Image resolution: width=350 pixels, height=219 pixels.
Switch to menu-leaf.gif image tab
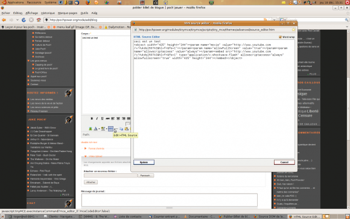click(77, 27)
